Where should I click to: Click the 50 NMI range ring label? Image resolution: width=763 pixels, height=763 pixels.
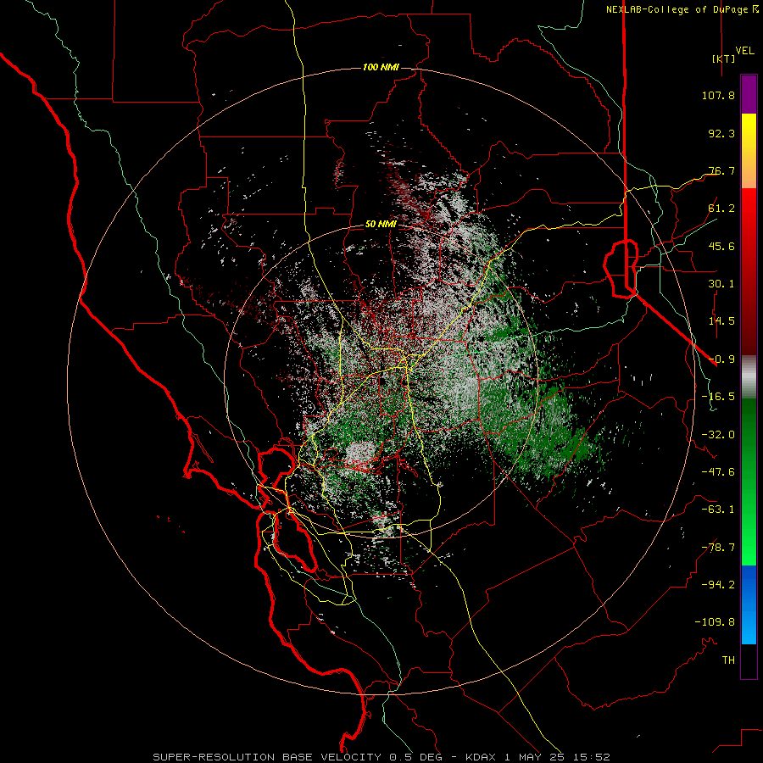pos(381,225)
